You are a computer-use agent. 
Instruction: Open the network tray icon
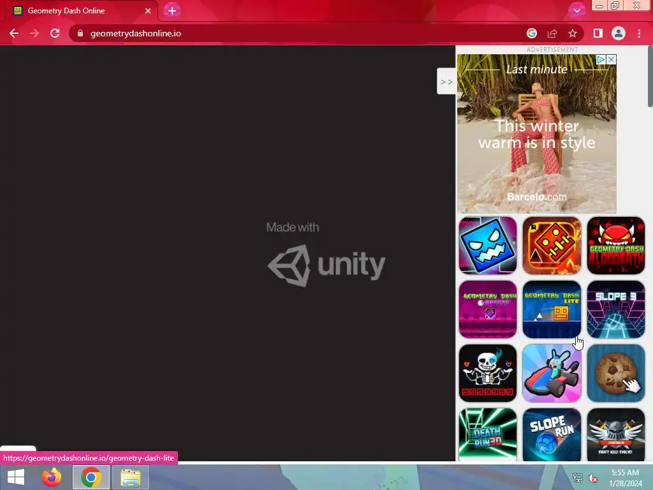coord(578,478)
